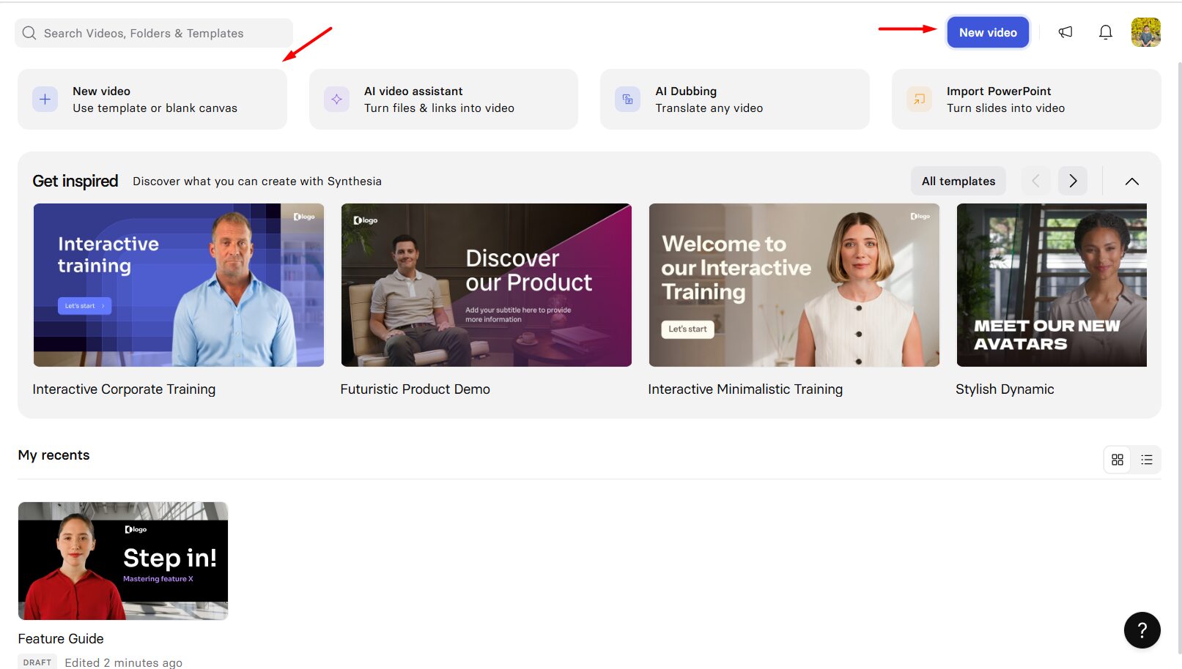Screen dimensions: 1182x669
Task: Switch recents to list view
Action: coord(1147,460)
